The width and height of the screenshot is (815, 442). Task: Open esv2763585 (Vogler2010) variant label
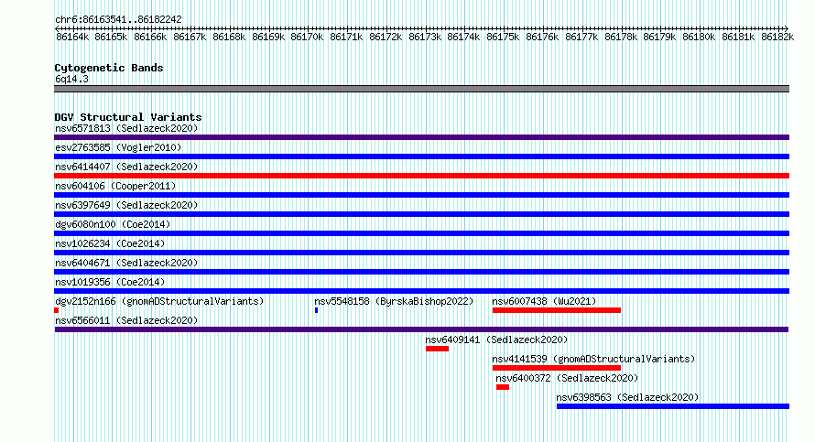coord(118,147)
